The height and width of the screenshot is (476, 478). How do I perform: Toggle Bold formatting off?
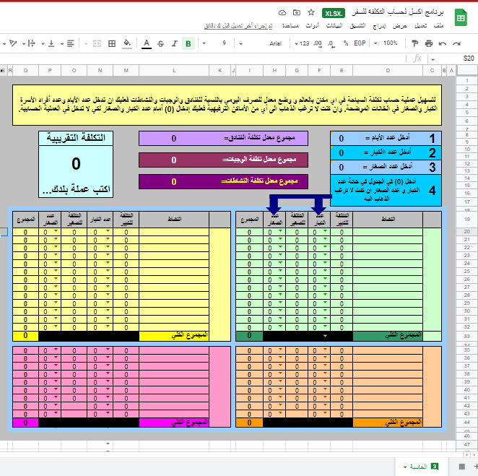[x=188, y=43]
